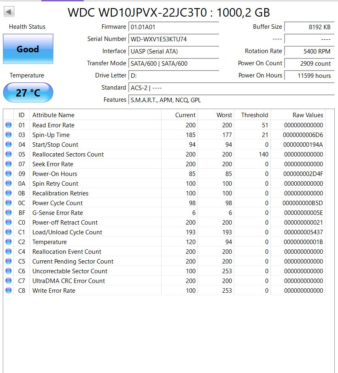Click the Serial Number field
The image size is (338, 373).
click(173, 39)
